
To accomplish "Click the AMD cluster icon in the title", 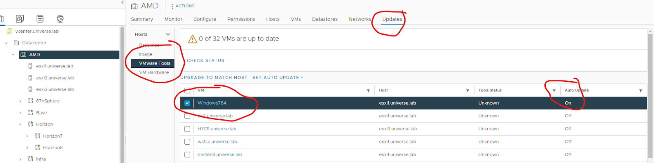I will [x=134, y=6].
